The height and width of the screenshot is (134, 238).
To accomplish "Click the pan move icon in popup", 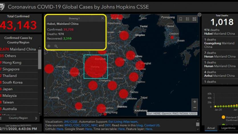I will point(49,46).
